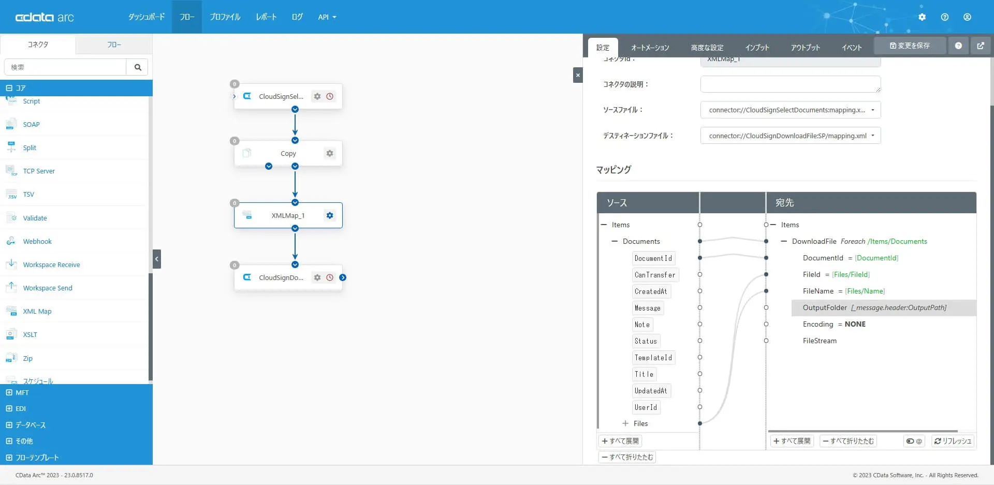The image size is (994, 485).
Task: Open gear settings on Copy connector
Action: [x=330, y=153]
